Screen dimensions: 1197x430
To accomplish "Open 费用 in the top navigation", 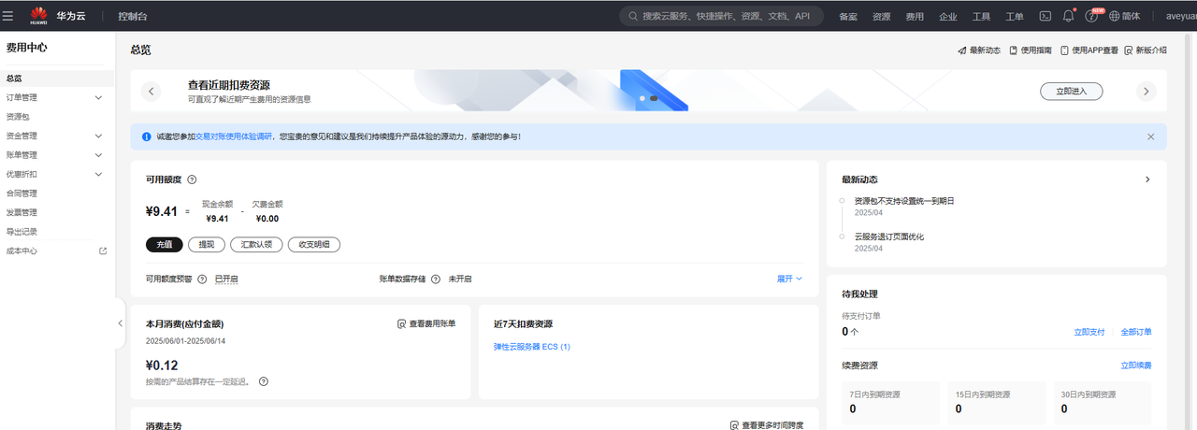I will click(915, 16).
